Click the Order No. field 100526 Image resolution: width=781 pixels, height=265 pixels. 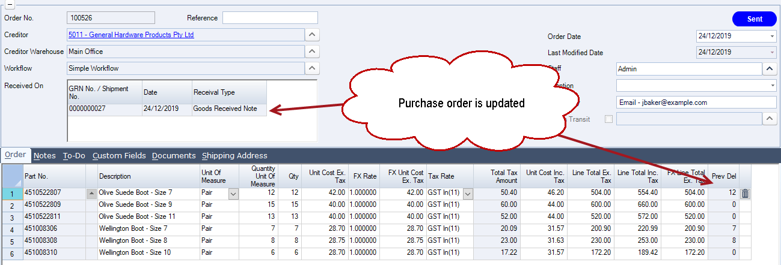click(111, 18)
